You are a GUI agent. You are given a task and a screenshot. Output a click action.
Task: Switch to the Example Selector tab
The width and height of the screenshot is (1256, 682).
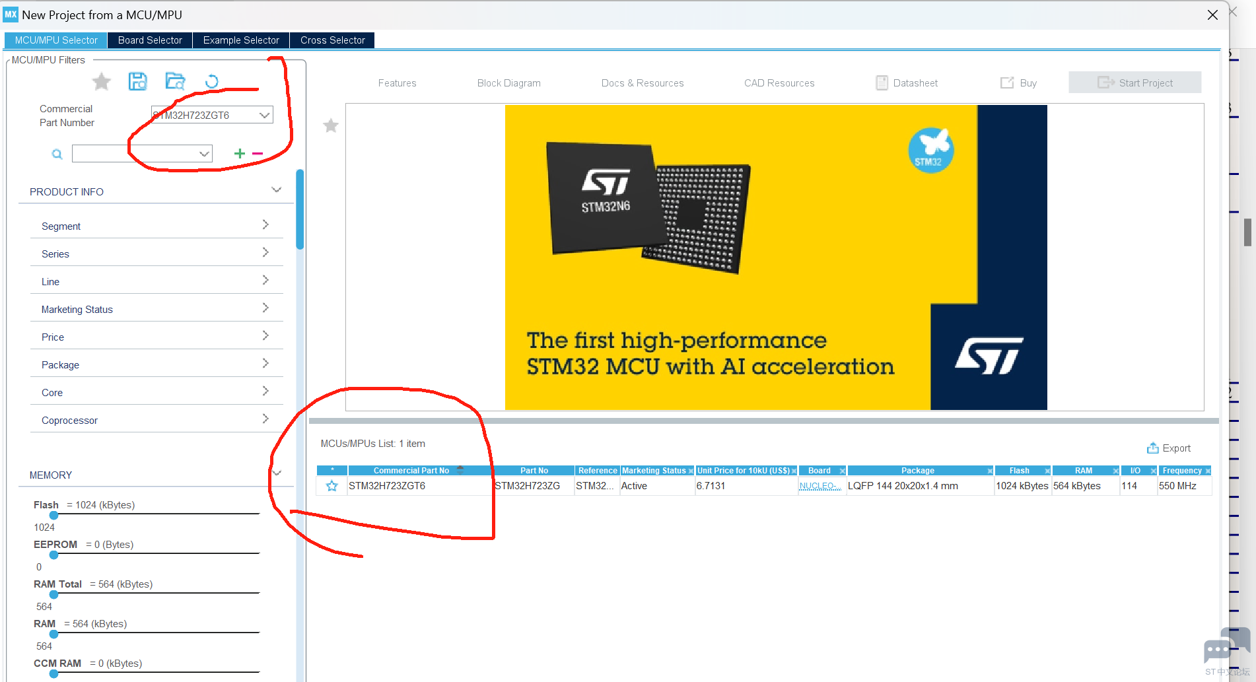(241, 40)
